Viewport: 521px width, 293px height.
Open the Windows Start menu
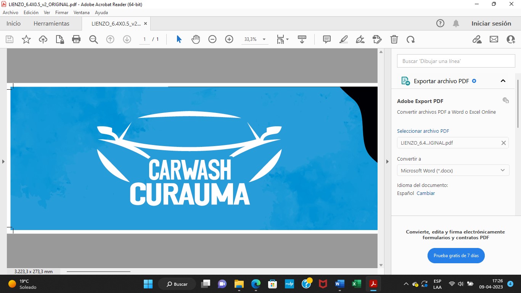(148, 284)
